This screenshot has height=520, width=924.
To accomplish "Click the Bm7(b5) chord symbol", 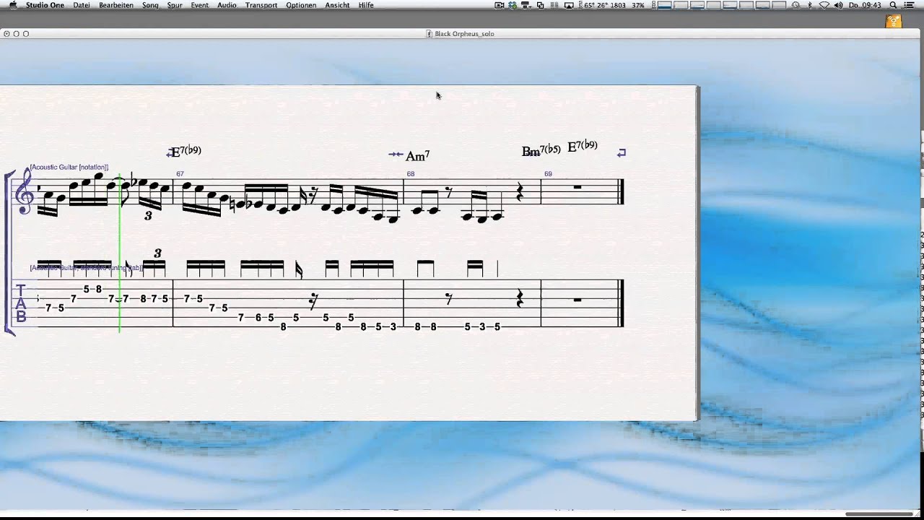I will [x=541, y=150].
